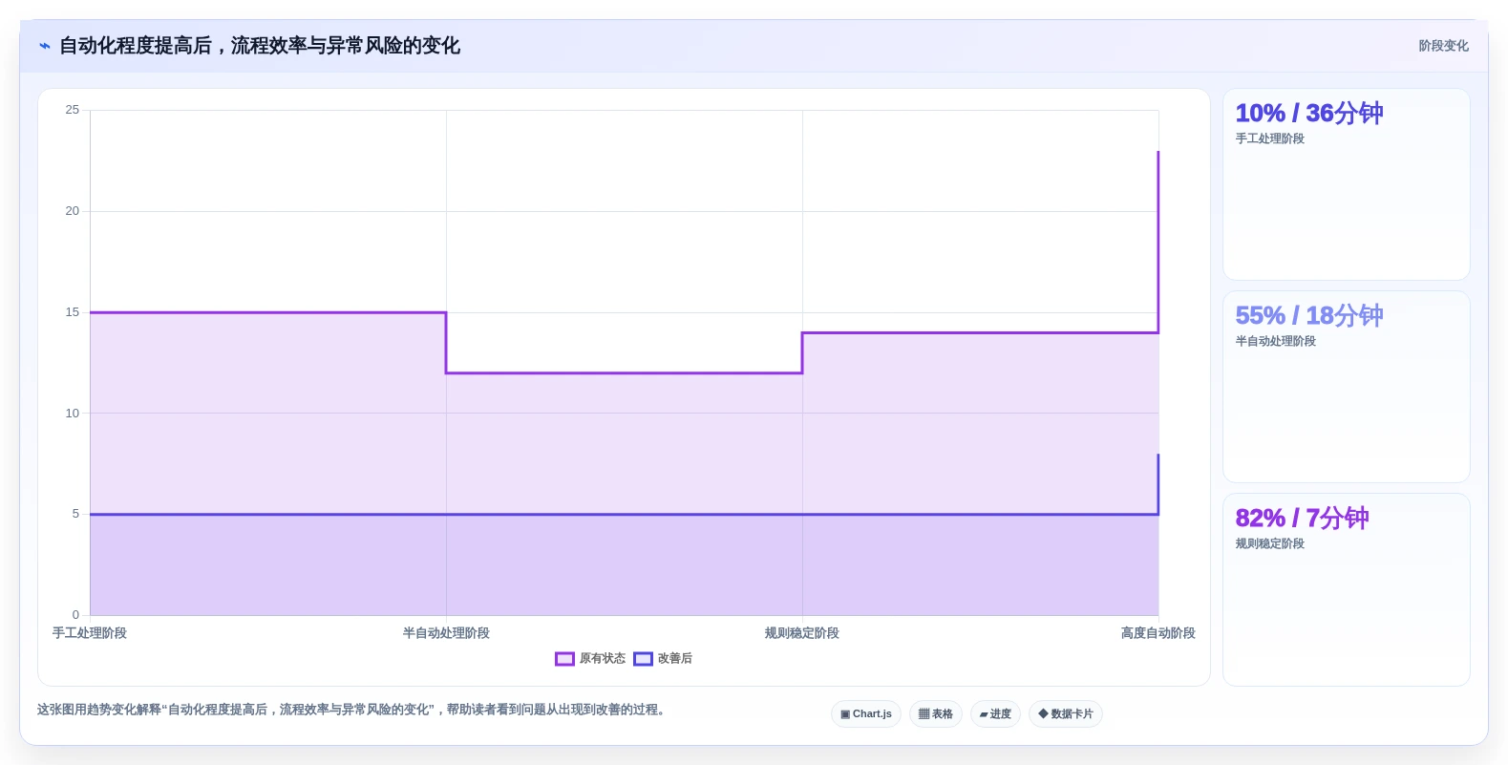Toggle the 改善后 legend swatch
1508x765 pixels.
pyautogui.click(x=643, y=659)
